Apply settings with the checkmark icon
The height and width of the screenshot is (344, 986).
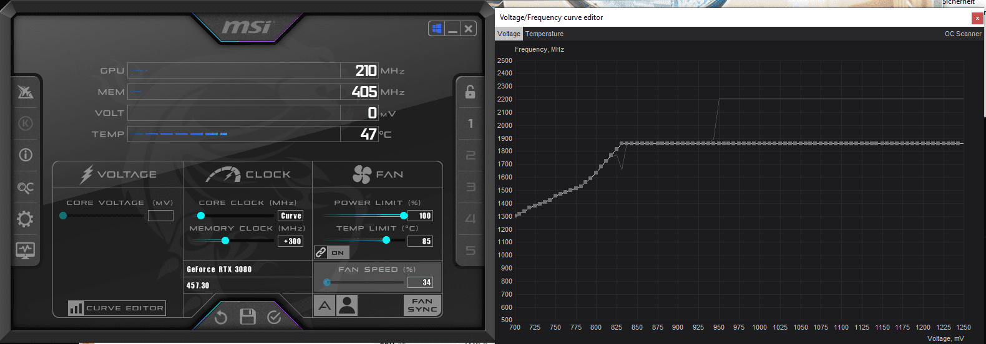274,317
